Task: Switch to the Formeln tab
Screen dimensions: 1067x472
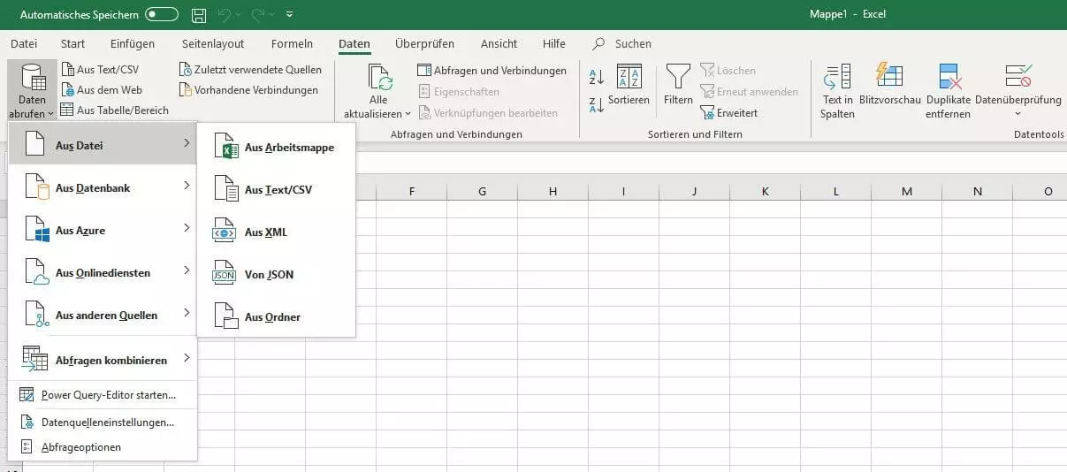Action: pyautogui.click(x=292, y=43)
